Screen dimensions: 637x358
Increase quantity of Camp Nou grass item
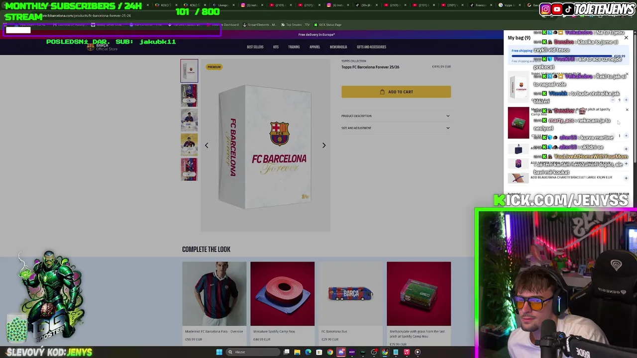[626, 135]
